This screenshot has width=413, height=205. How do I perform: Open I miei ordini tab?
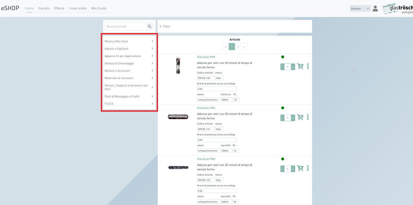click(78, 8)
